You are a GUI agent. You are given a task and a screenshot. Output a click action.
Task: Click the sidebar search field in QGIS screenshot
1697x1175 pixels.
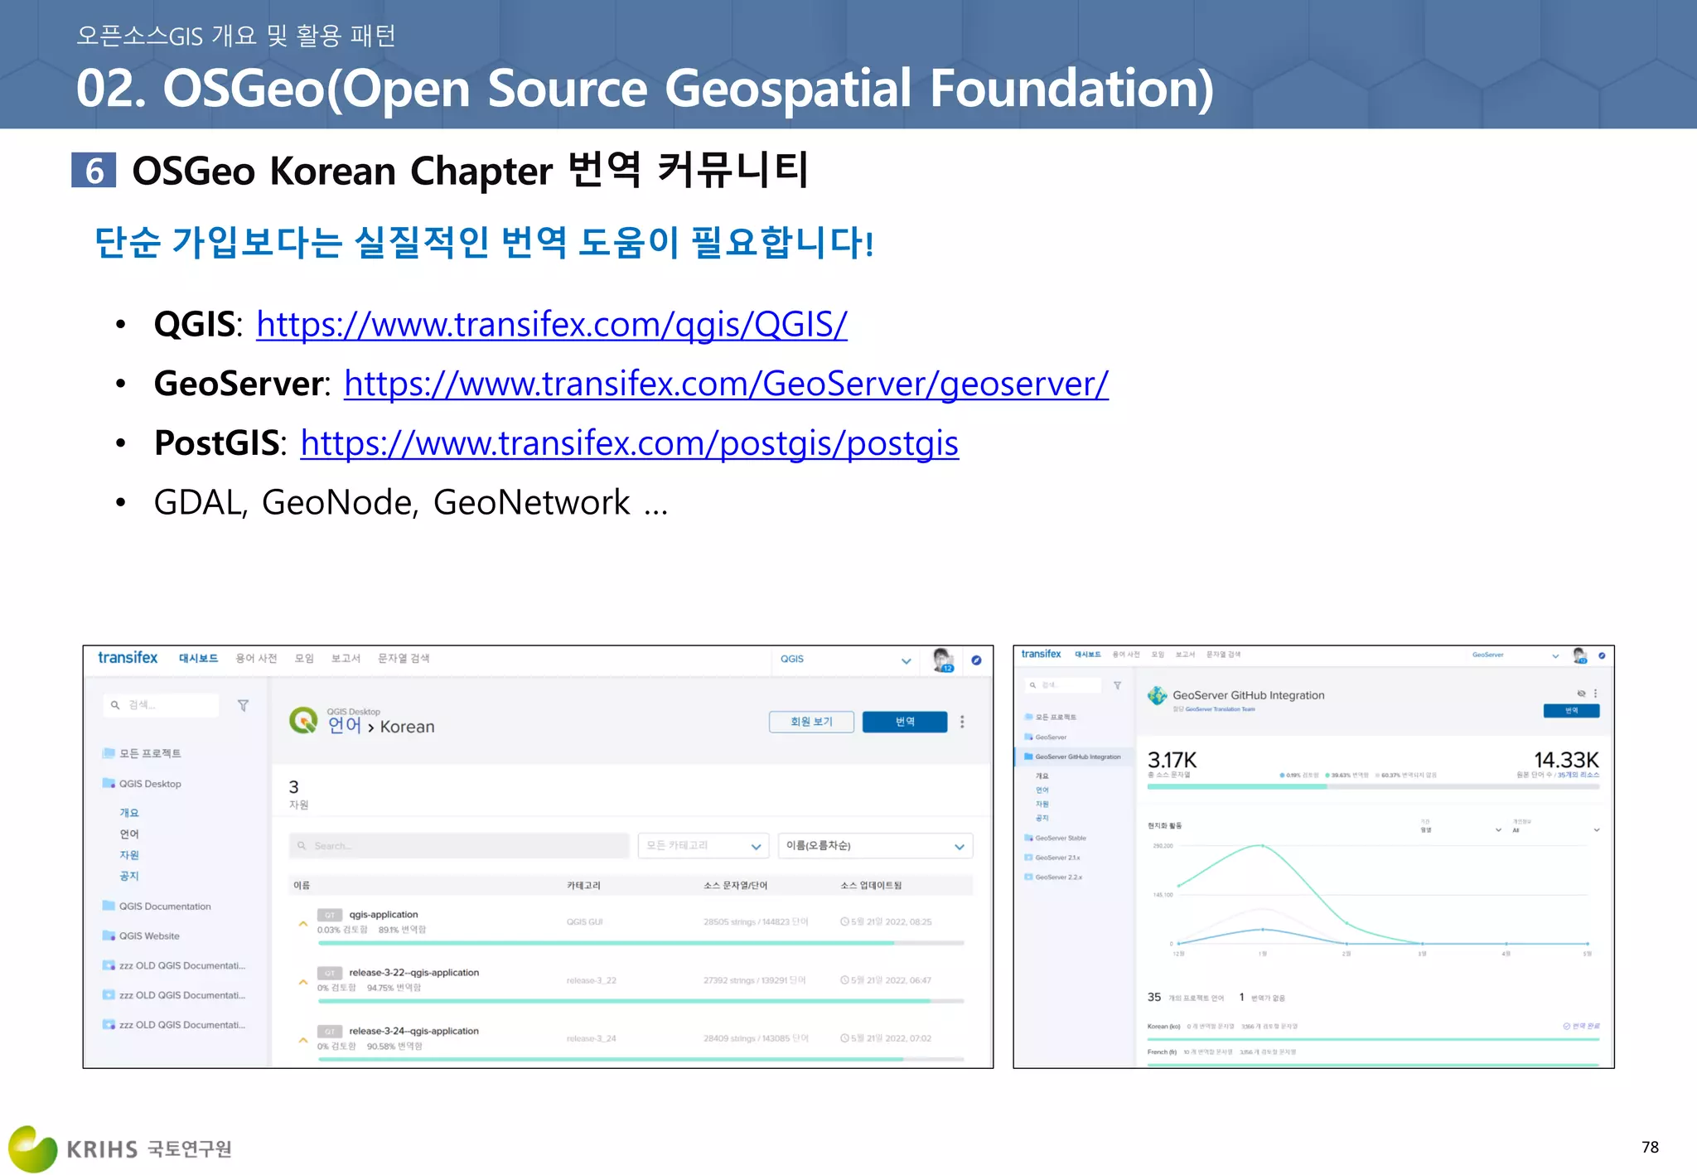coord(162,705)
